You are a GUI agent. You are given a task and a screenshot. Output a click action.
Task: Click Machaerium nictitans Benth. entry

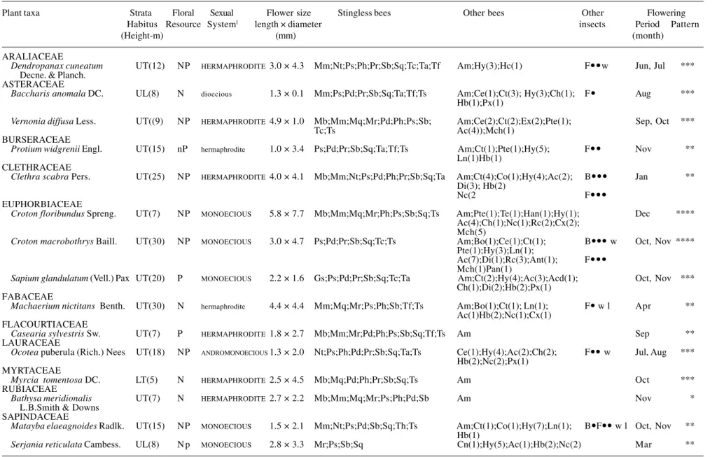pos(68,307)
